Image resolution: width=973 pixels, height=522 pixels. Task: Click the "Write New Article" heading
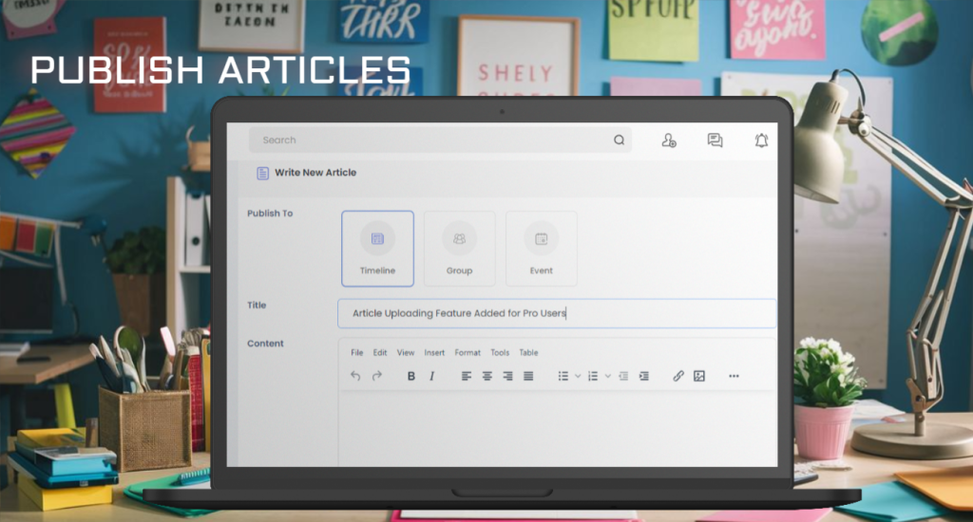coord(315,173)
